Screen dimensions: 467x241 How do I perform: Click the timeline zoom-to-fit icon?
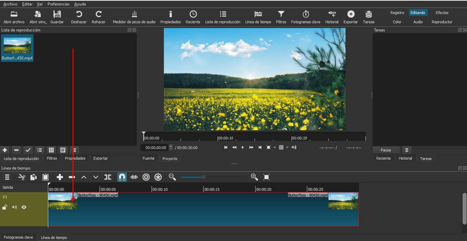pyautogui.click(x=266, y=177)
